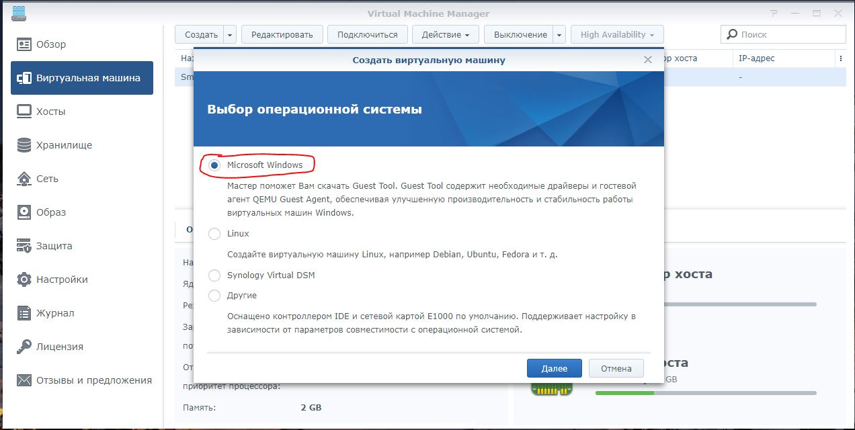
Task: Cancel the wizard with Отмена button
Action: tap(616, 368)
